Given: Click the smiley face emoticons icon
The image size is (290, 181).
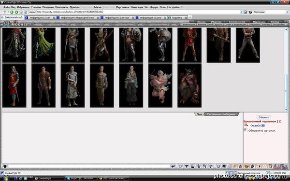Looking at the screenshot, I should (218, 166).
